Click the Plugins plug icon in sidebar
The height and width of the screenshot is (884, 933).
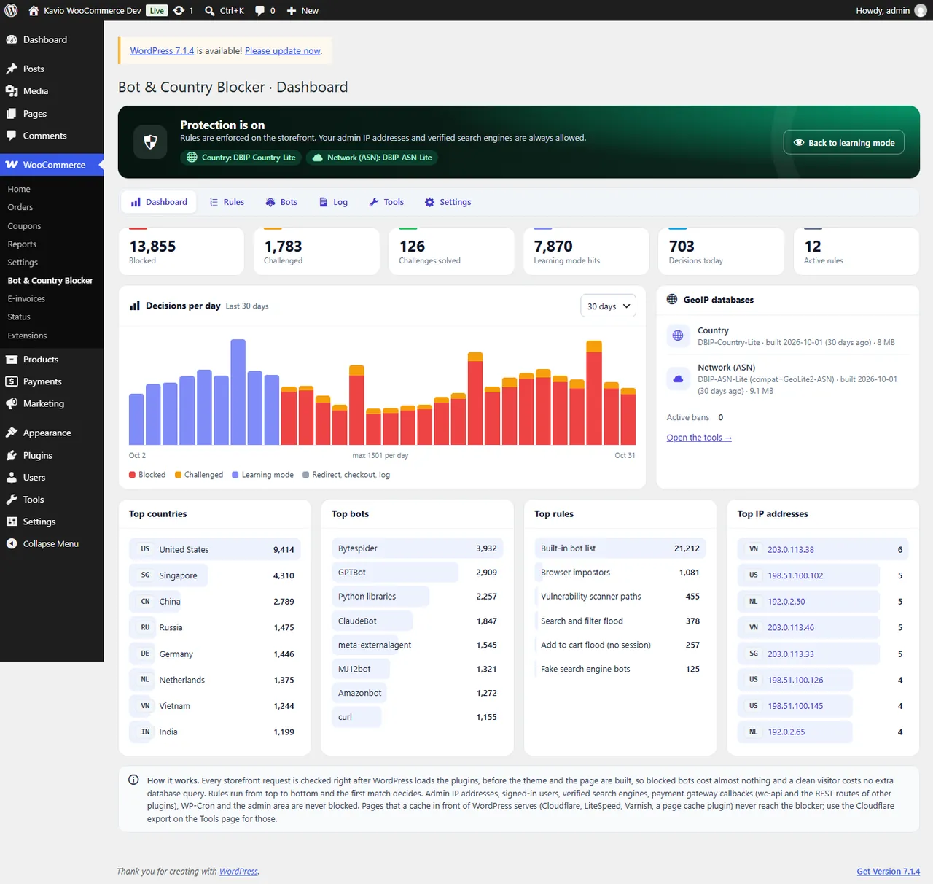coord(12,455)
